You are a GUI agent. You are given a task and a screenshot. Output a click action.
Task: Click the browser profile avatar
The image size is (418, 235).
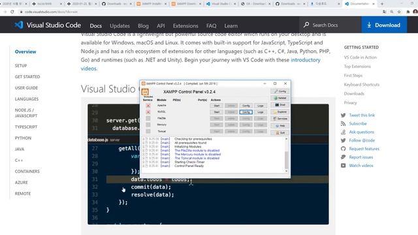415,12
